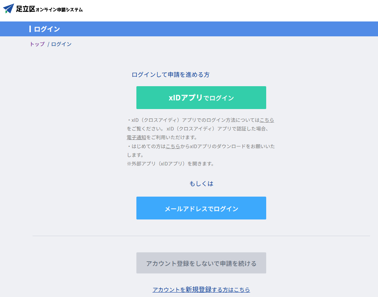Go to トップ via the breadcrumb
The height and width of the screenshot is (297, 378).
[37, 44]
